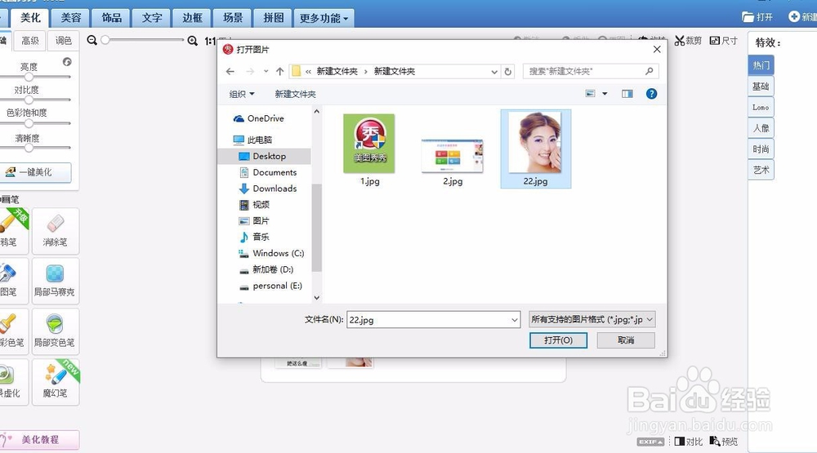The width and height of the screenshot is (817, 453).
Task: Select the 局部马赛克 mosaic tool
Action: [x=56, y=281]
